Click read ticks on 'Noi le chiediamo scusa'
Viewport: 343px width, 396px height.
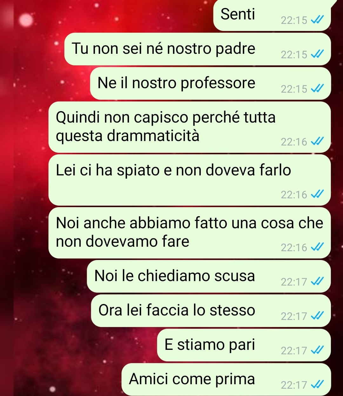click(x=317, y=281)
